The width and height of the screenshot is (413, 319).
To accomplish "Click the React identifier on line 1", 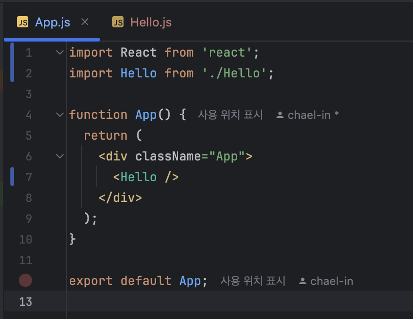I will point(139,52).
